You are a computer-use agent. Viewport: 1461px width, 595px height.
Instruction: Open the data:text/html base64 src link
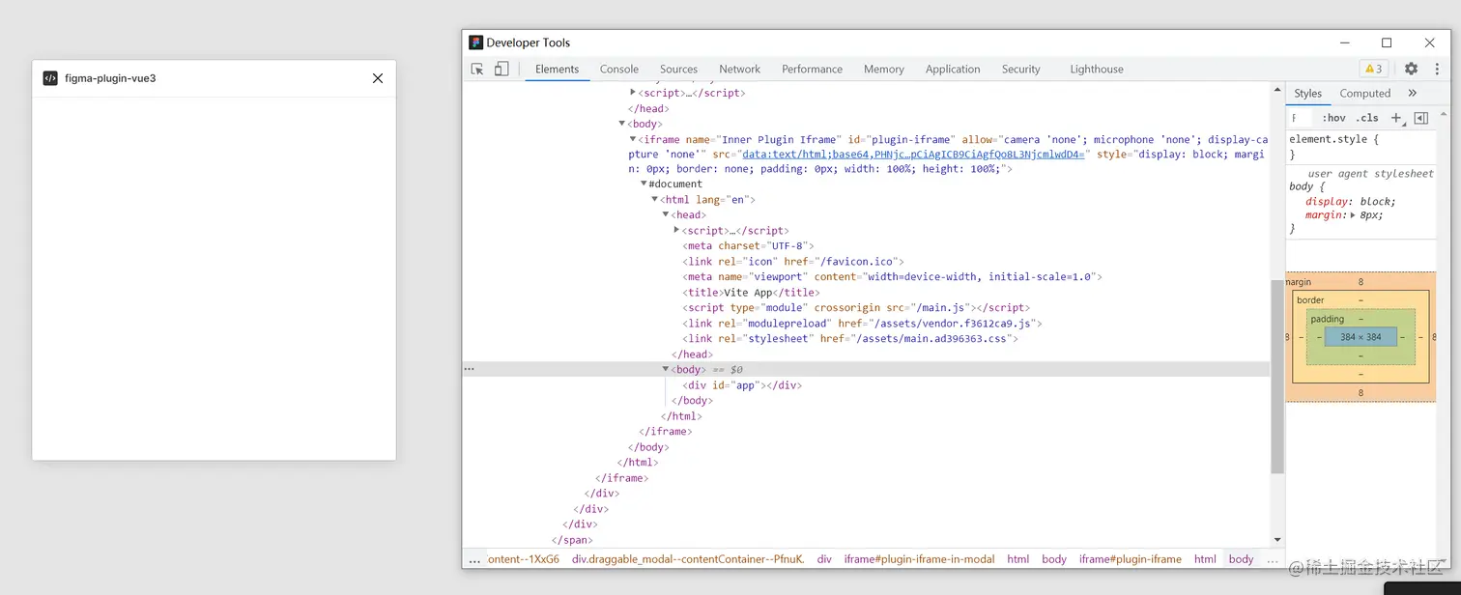(915, 154)
